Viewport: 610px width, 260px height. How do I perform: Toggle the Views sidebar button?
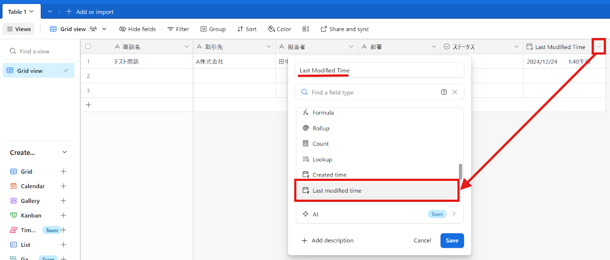(x=19, y=29)
